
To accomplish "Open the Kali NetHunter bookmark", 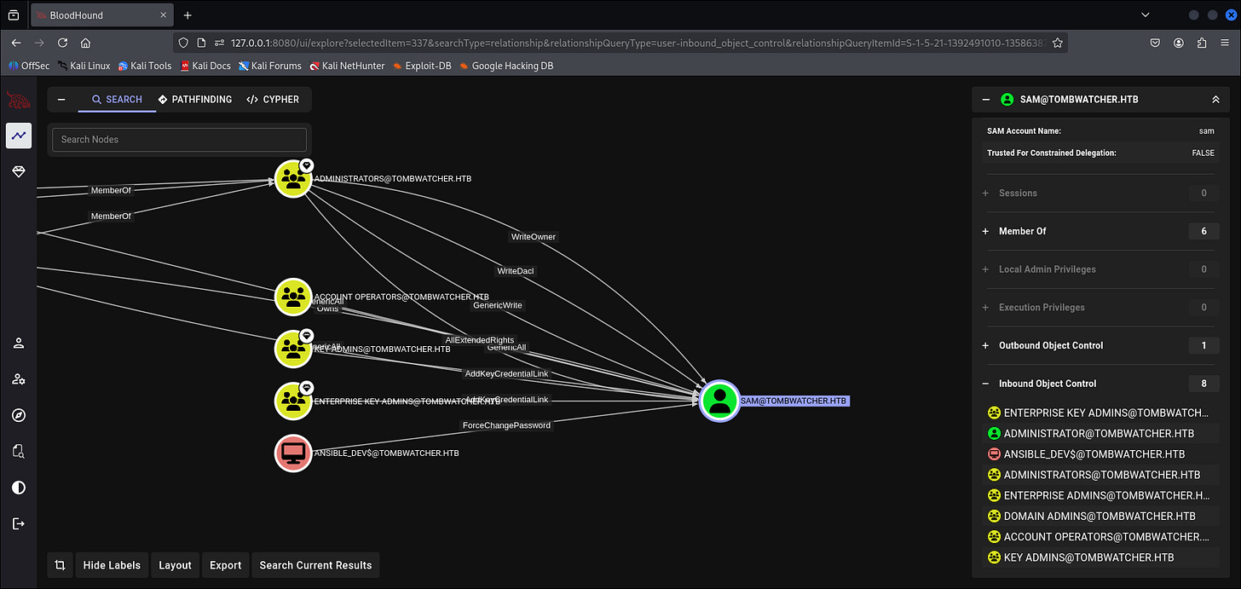I will (x=347, y=66).
